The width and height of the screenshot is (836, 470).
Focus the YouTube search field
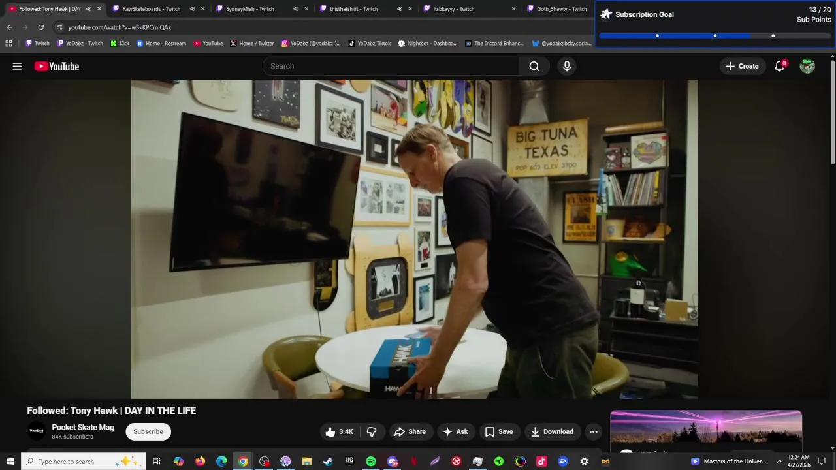pos(391,66)
